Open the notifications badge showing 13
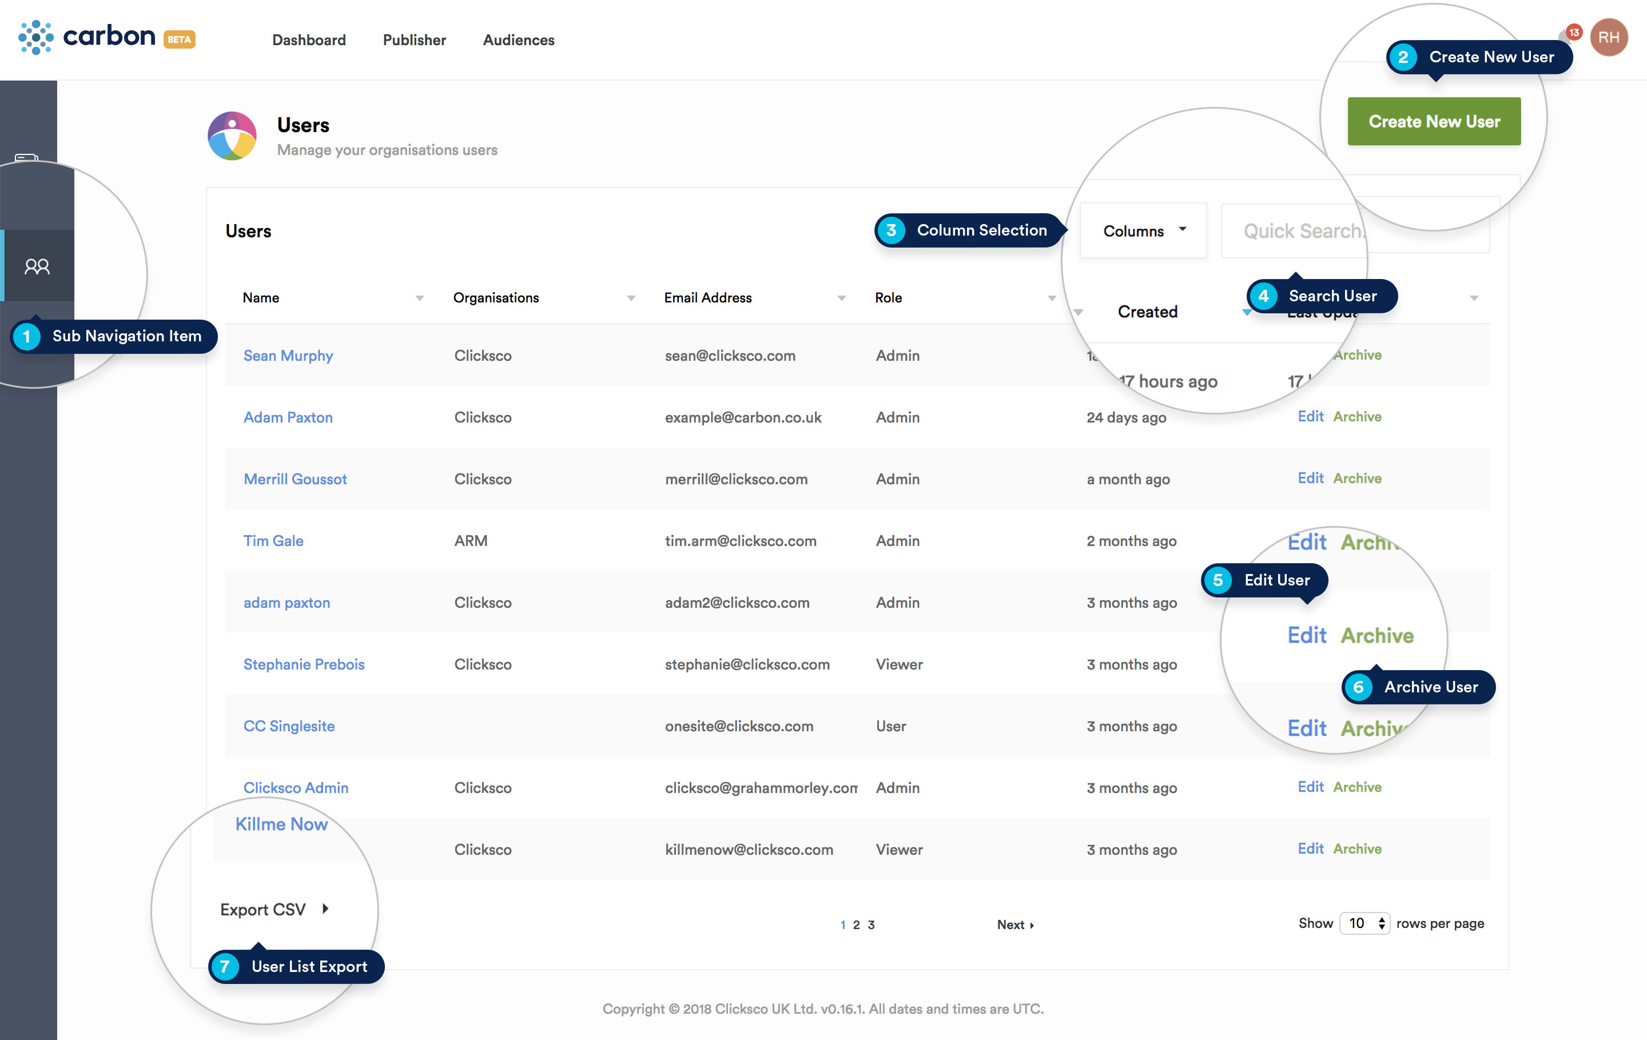Screen dimensions: 1647x1040 point(1574,32)
